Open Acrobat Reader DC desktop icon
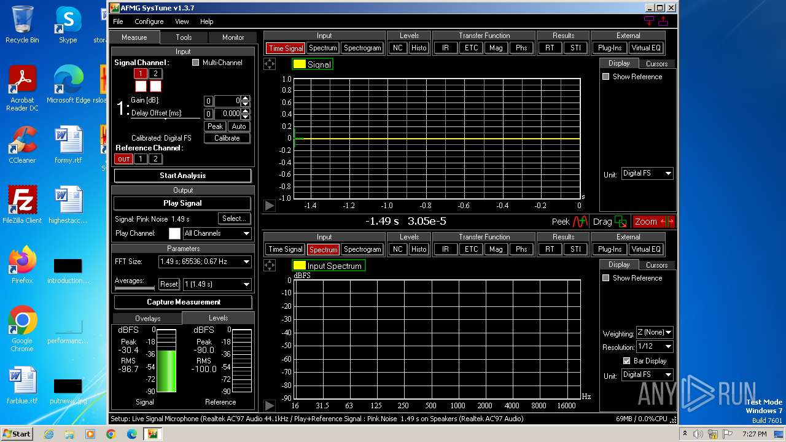786x442 pixels. [22, 88]
